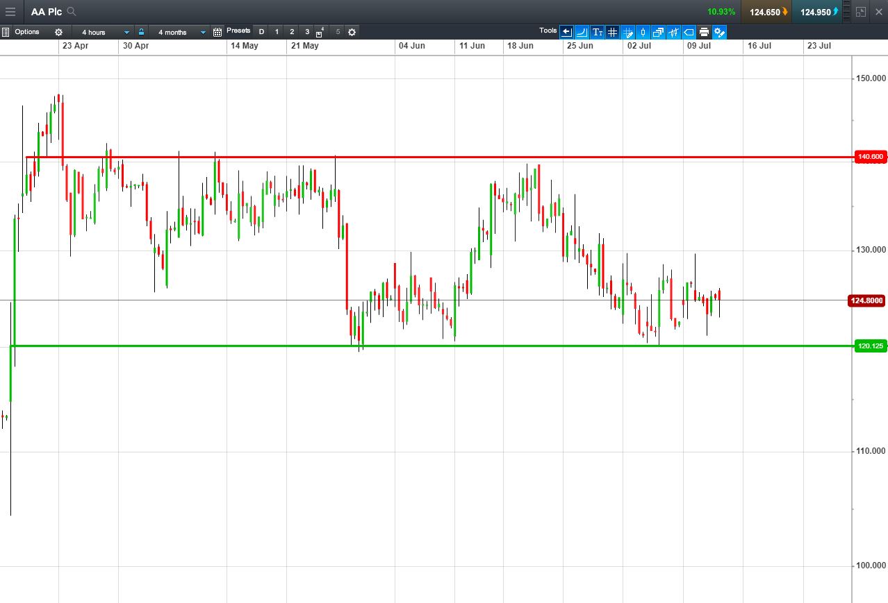This screenshot has height=603, width=888.
Task: Select preset 3
Action: tap(307, 32)
